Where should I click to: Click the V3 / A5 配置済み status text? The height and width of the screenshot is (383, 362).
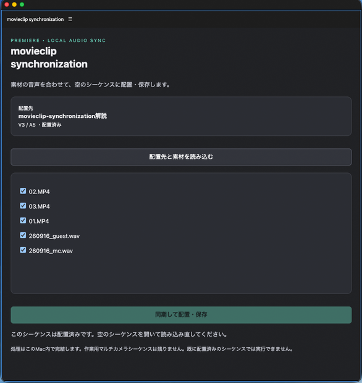40,125
